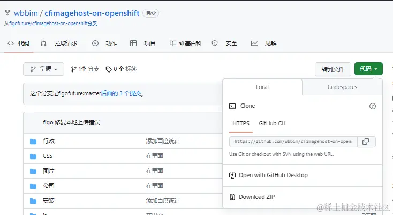Image resolution: width=393 pixels, height=215 pixels.
Task: Click the pull request icon
Action: click(43, 43)
